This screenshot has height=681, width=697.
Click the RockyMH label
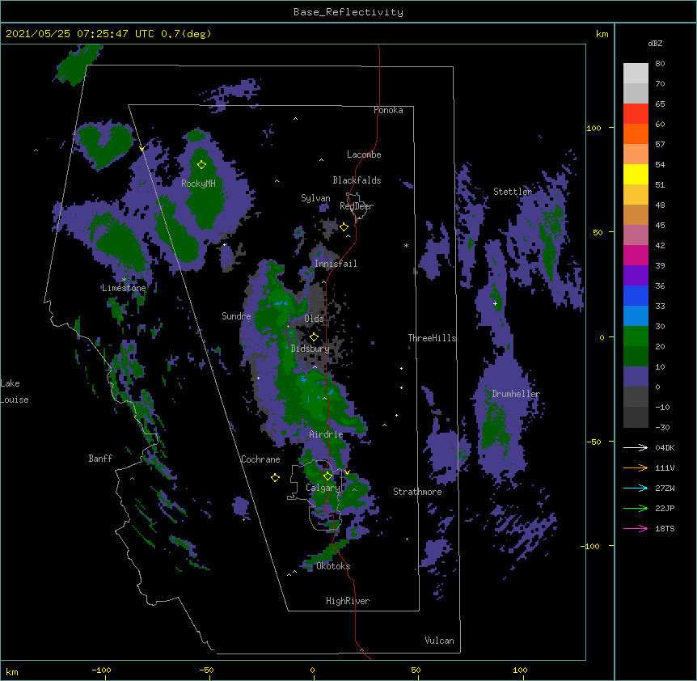click(x=198, y=184)
